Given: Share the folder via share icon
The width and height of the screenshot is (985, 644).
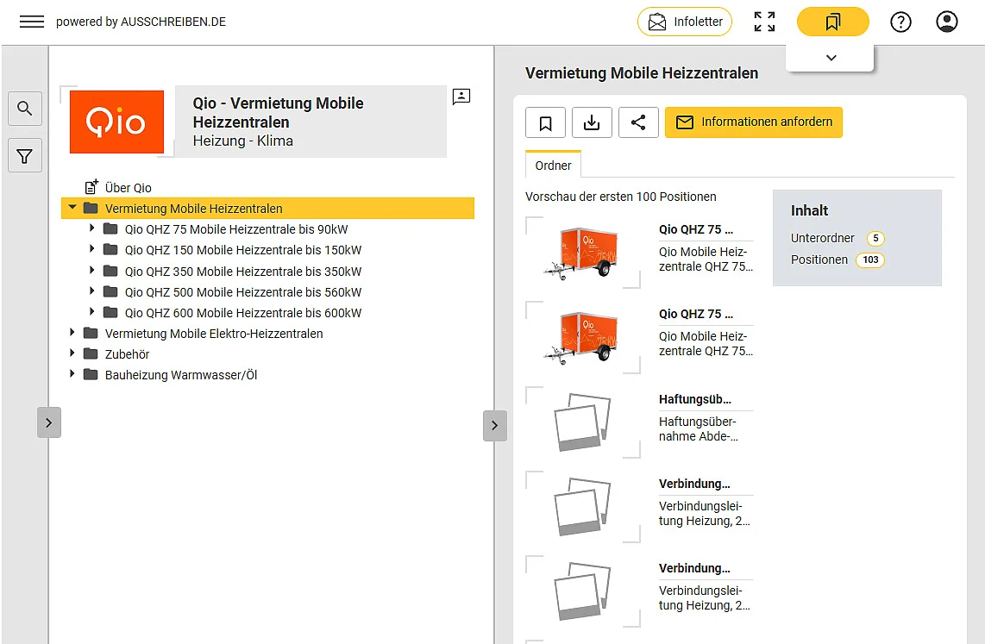Looking at the screenshot, I should pyautogui.click(x=638, y=122).
